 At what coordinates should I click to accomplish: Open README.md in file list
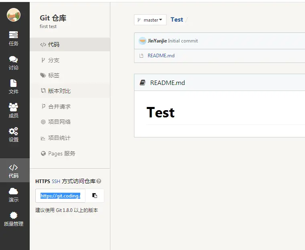pos(161,56)
